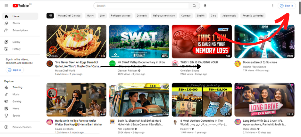The height and width of the screenshot is (137, 301).
Task: Open RVCJ Media channel avatar
Action: pyautogui.click(x=238, y=122)
